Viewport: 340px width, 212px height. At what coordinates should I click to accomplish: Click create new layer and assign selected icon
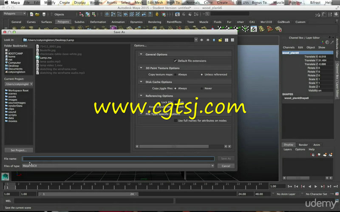331,155
